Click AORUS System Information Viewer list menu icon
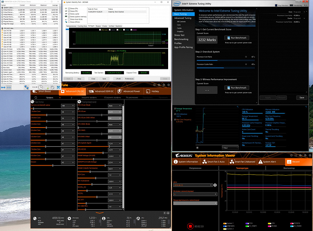 coord(296,155)
